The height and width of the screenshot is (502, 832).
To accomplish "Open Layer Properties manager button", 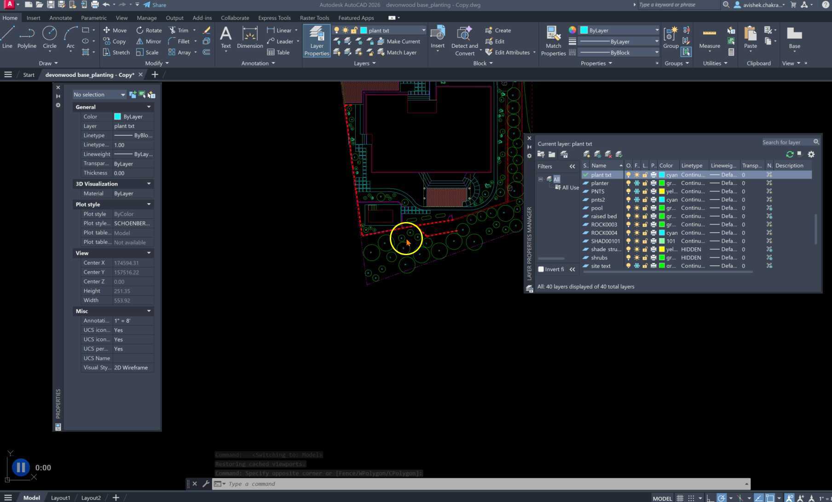I will 317,41.
